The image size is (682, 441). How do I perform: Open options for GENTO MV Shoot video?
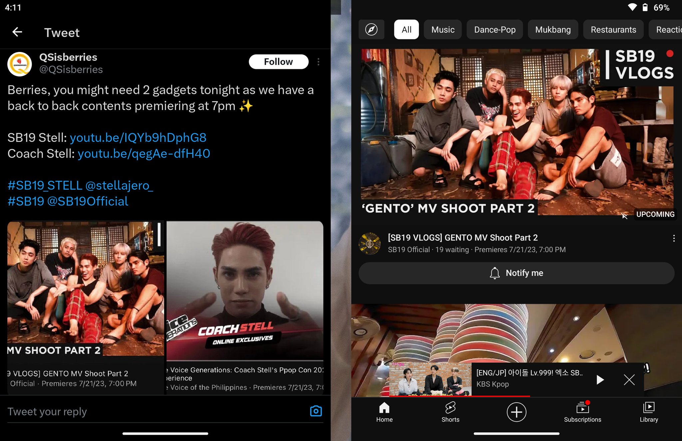click(674, 238)
